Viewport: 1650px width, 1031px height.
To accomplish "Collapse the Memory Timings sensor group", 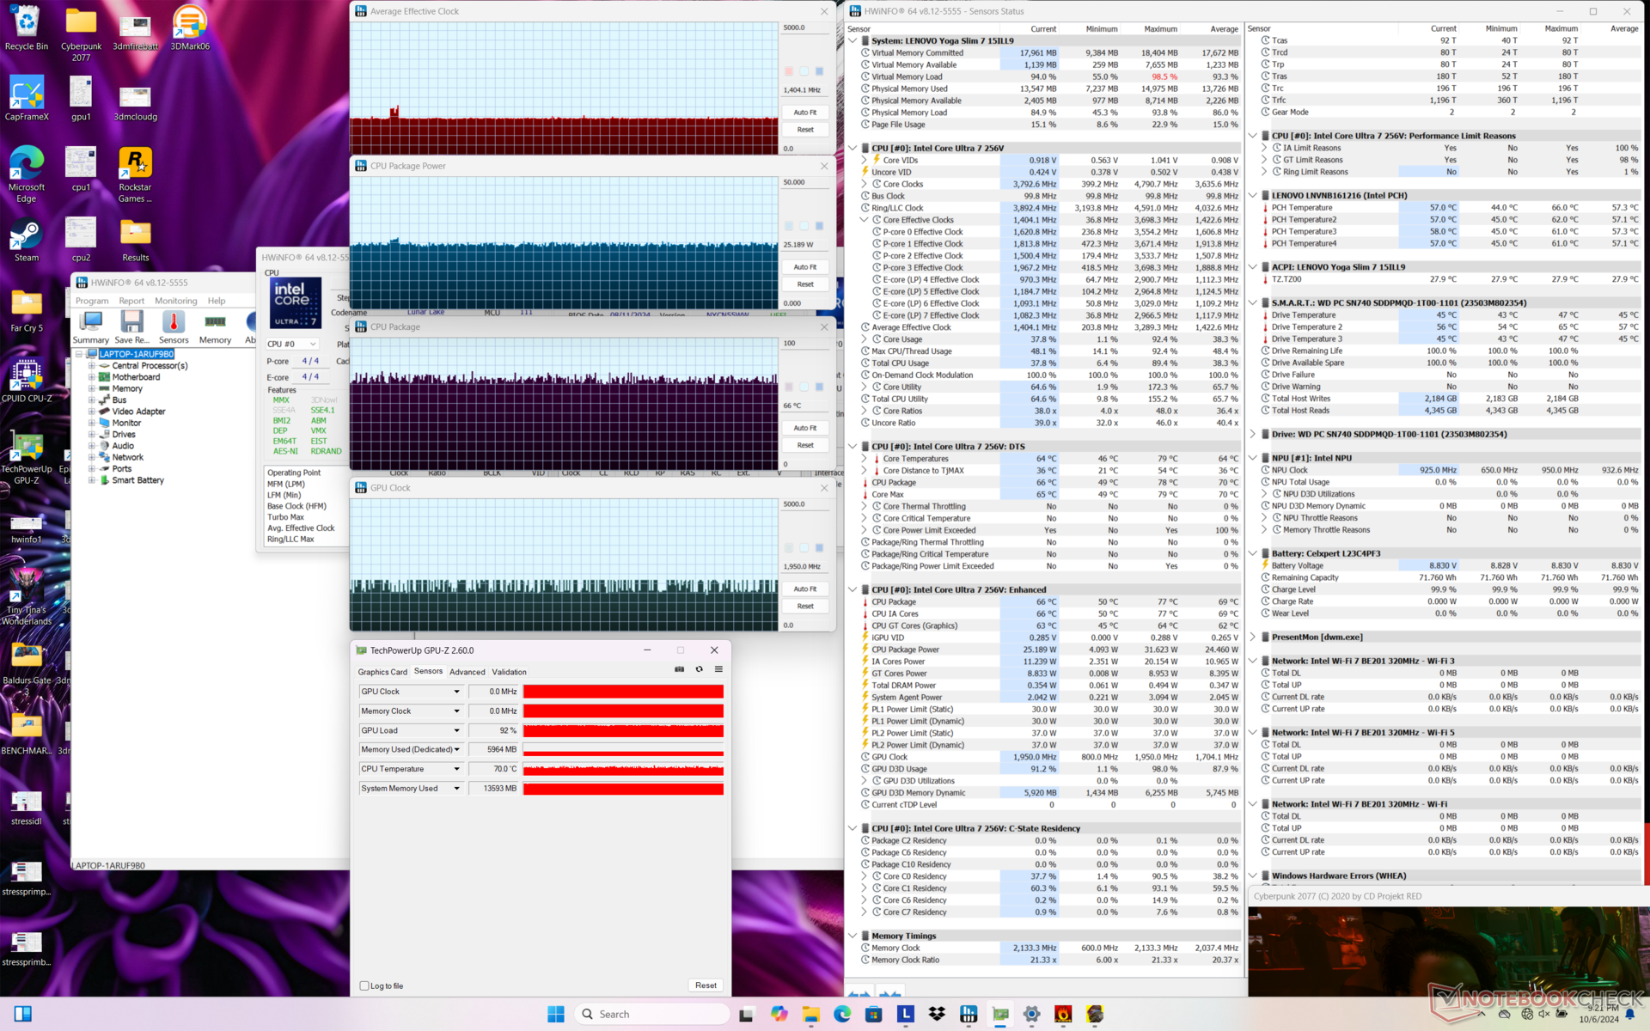I will coord(852,936).
